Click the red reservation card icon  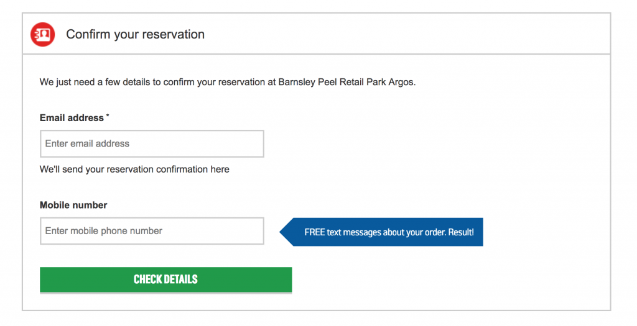43,35
